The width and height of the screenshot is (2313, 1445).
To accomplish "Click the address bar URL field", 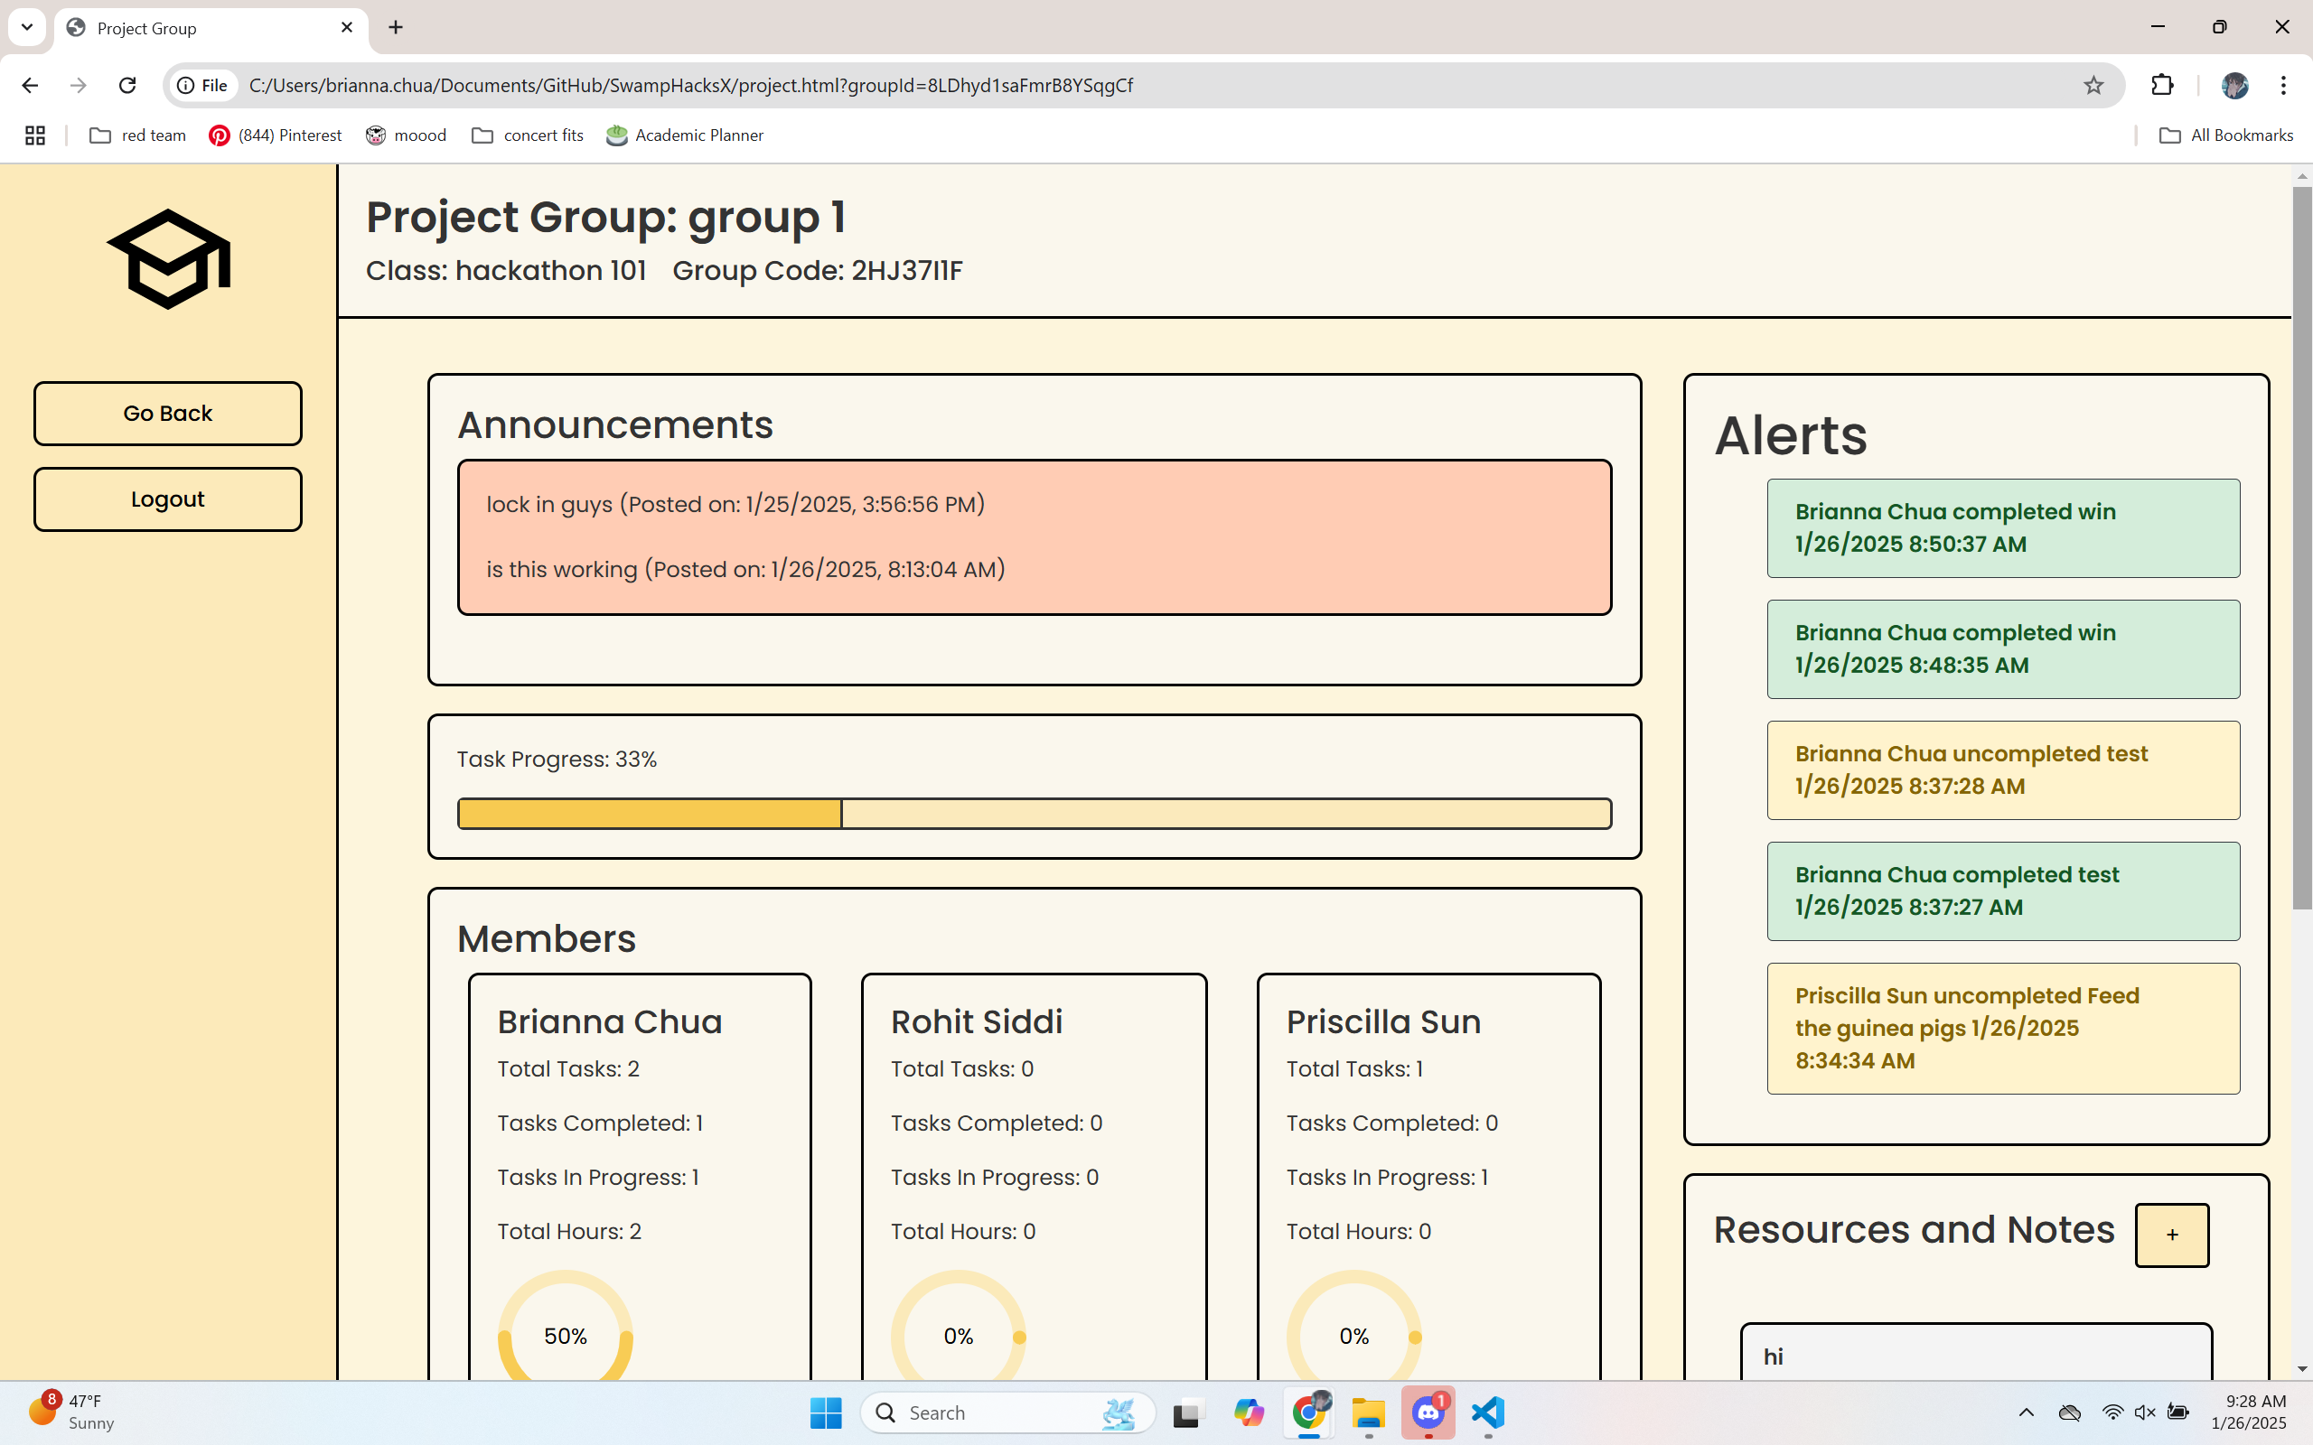I will coord(1147,85).
